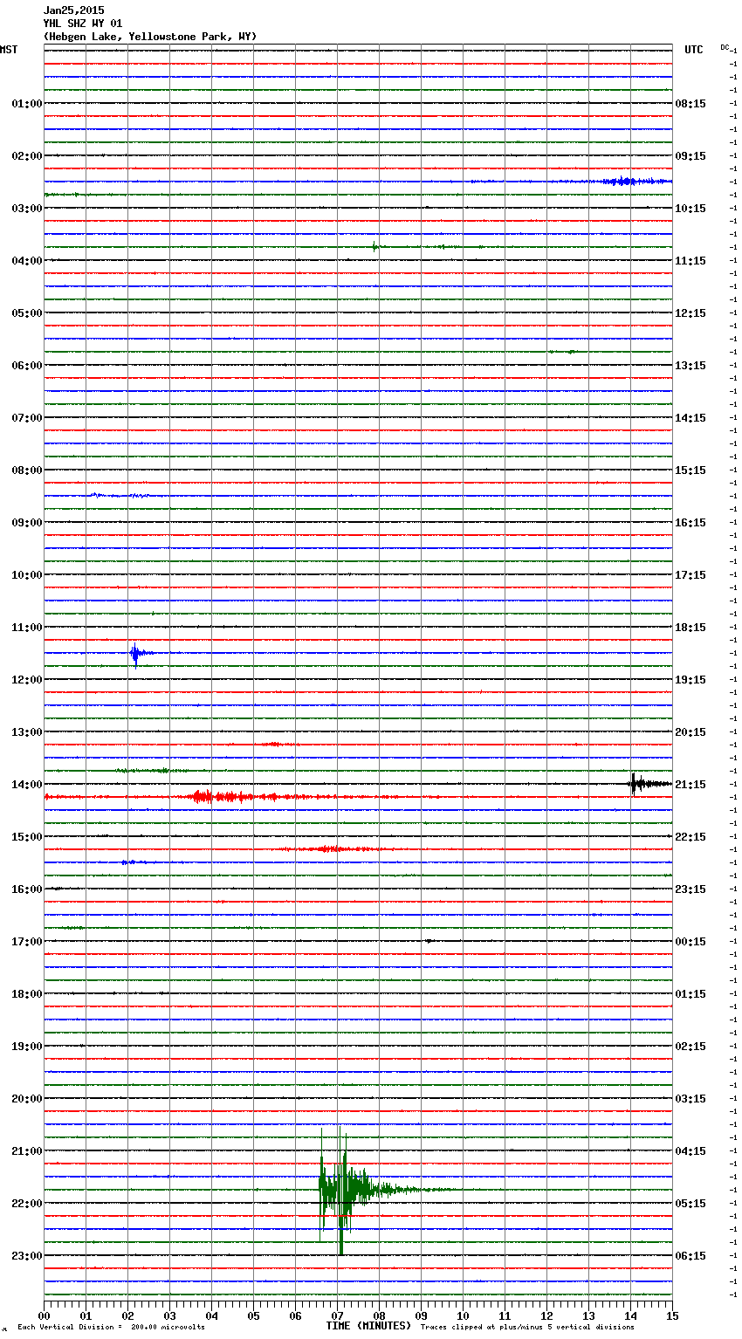Select the 04:00 MST row label
The image size is (742, 1339).
(27, 261)
